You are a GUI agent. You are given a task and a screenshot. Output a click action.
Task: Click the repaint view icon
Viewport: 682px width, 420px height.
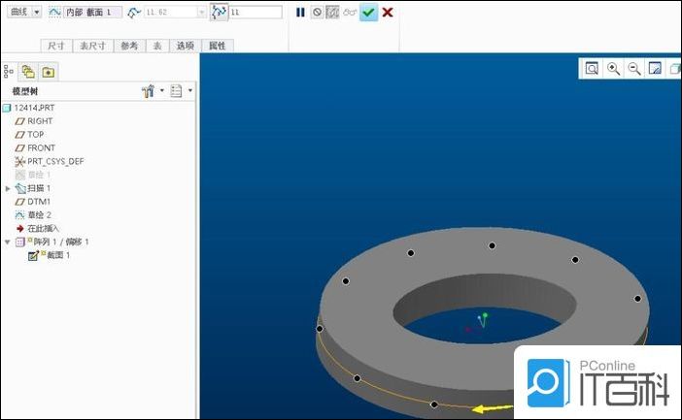(x=655, y=69)
